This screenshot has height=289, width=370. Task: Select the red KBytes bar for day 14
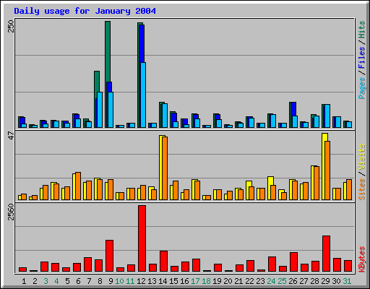(163, 261)
